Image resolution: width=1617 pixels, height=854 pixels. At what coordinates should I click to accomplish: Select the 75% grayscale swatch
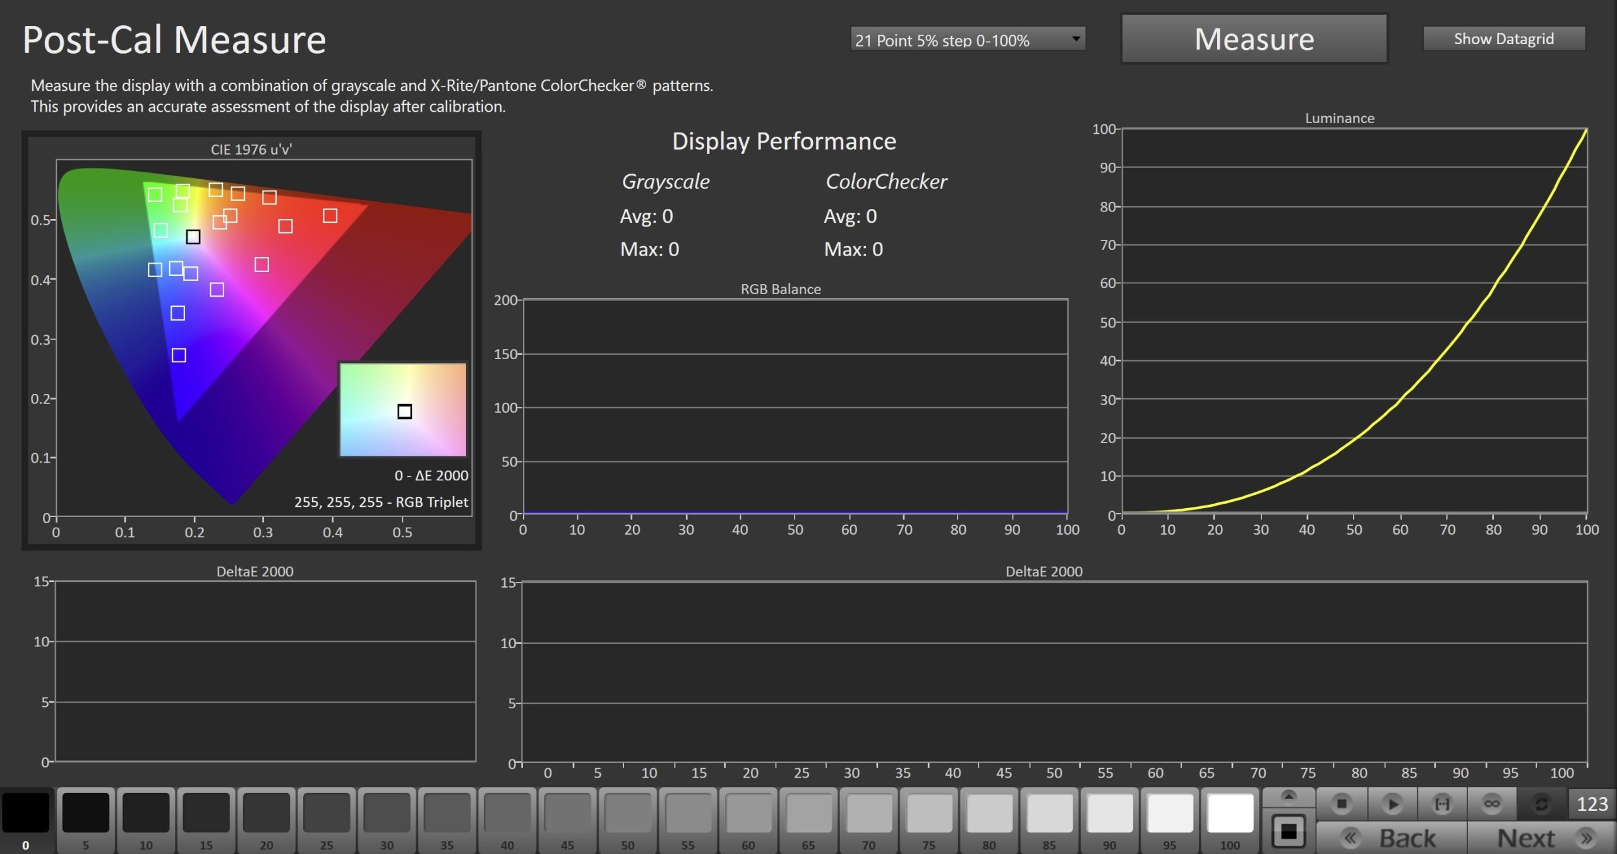click(929, 821)
